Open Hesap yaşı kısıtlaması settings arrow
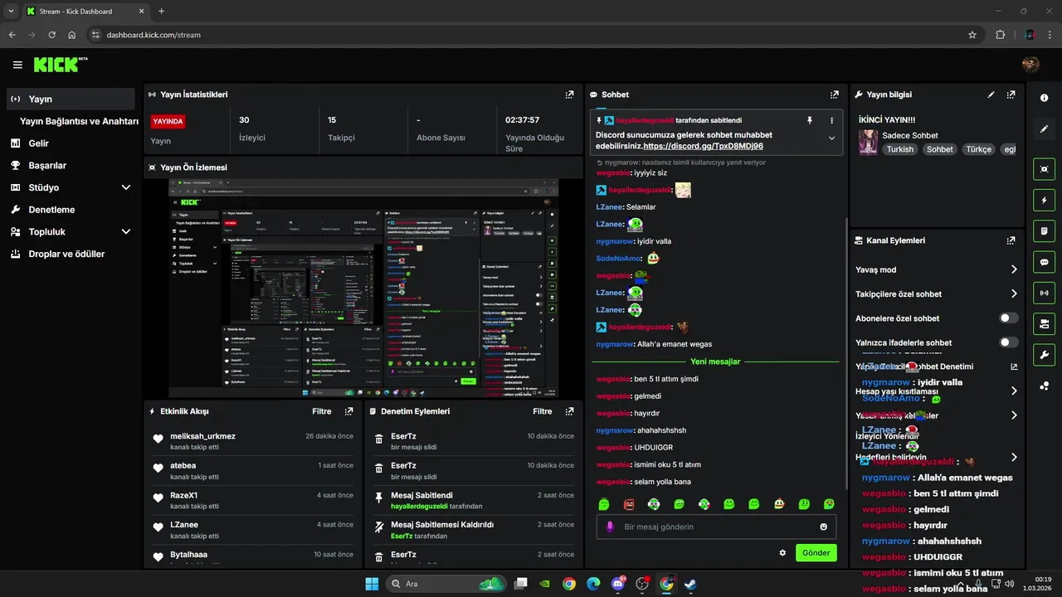The image size is (1062, 597). [1014, 391]
